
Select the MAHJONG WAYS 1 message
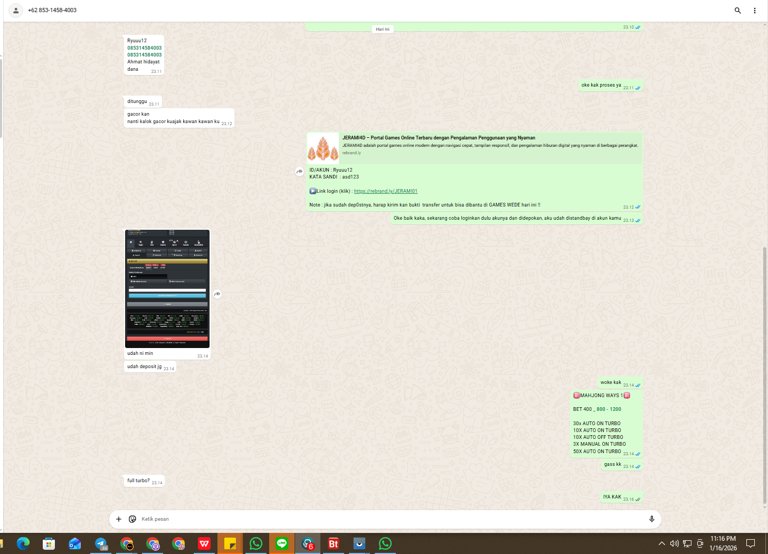click(606, 424)
